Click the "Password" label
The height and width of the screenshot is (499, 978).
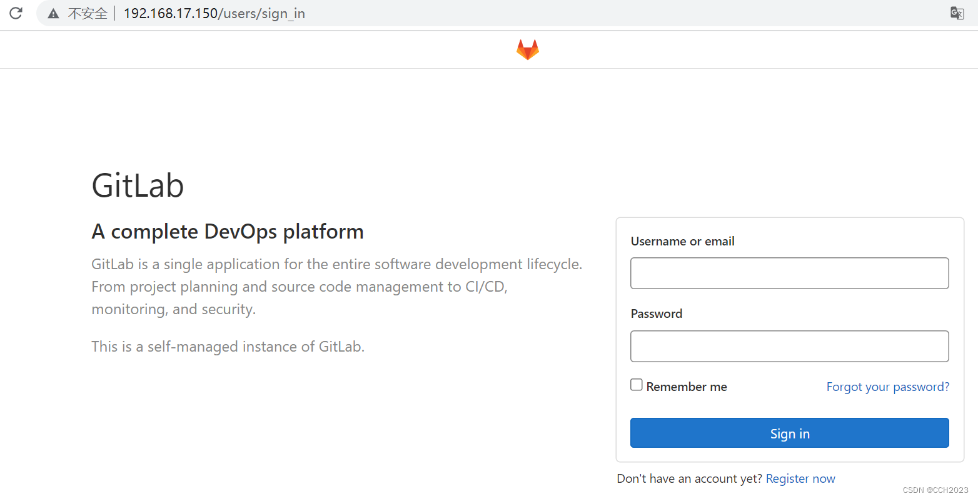point(656,313)
